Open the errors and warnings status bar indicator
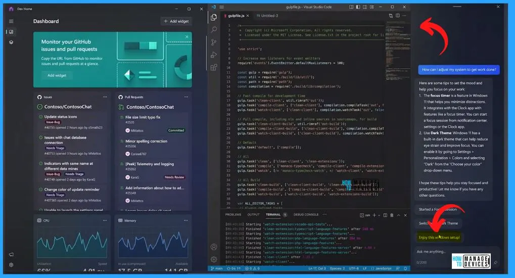This screenshot has width=515, height=278. 253,268
